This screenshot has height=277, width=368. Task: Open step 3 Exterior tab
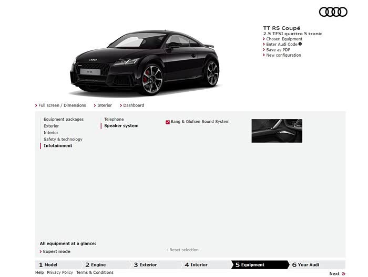(148, 265)
